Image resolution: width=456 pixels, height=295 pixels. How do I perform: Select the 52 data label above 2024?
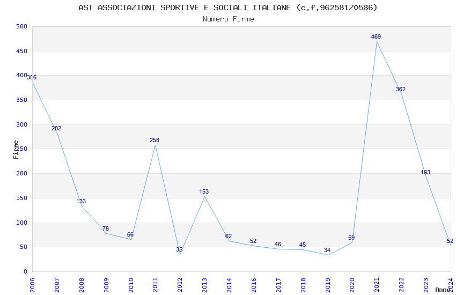tap(450, 241)
